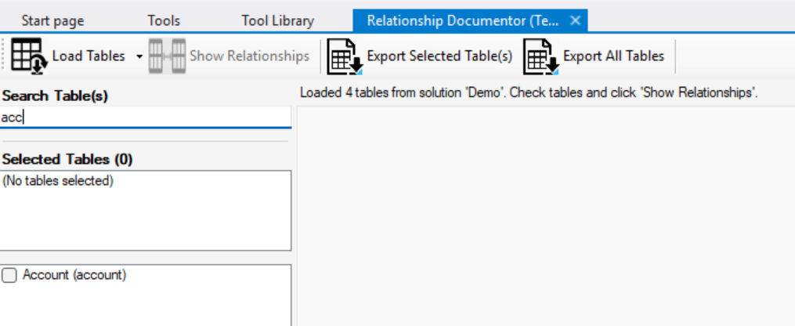Close the Relationship Documentor tab
This screenshot has height=326, width=795.
click(575, 21)
